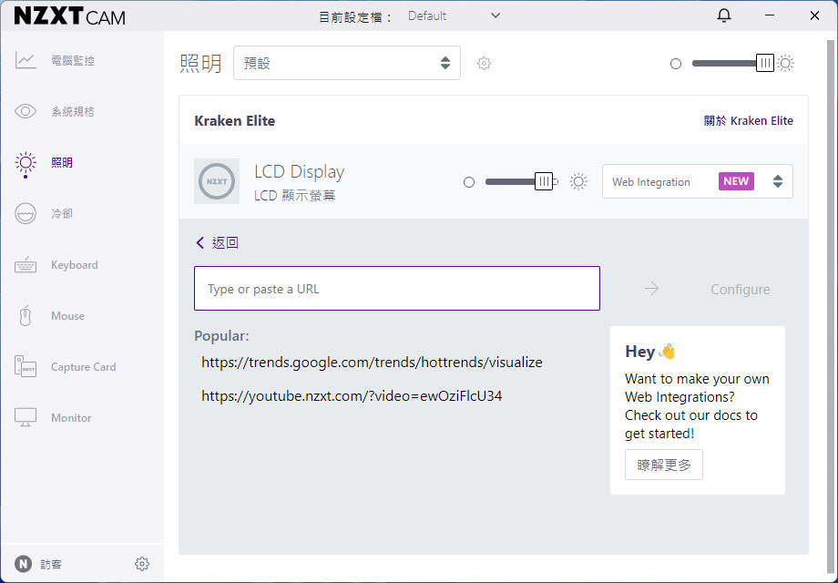
Task: Go to 系統規格 section
Action: tap(73, 111)
